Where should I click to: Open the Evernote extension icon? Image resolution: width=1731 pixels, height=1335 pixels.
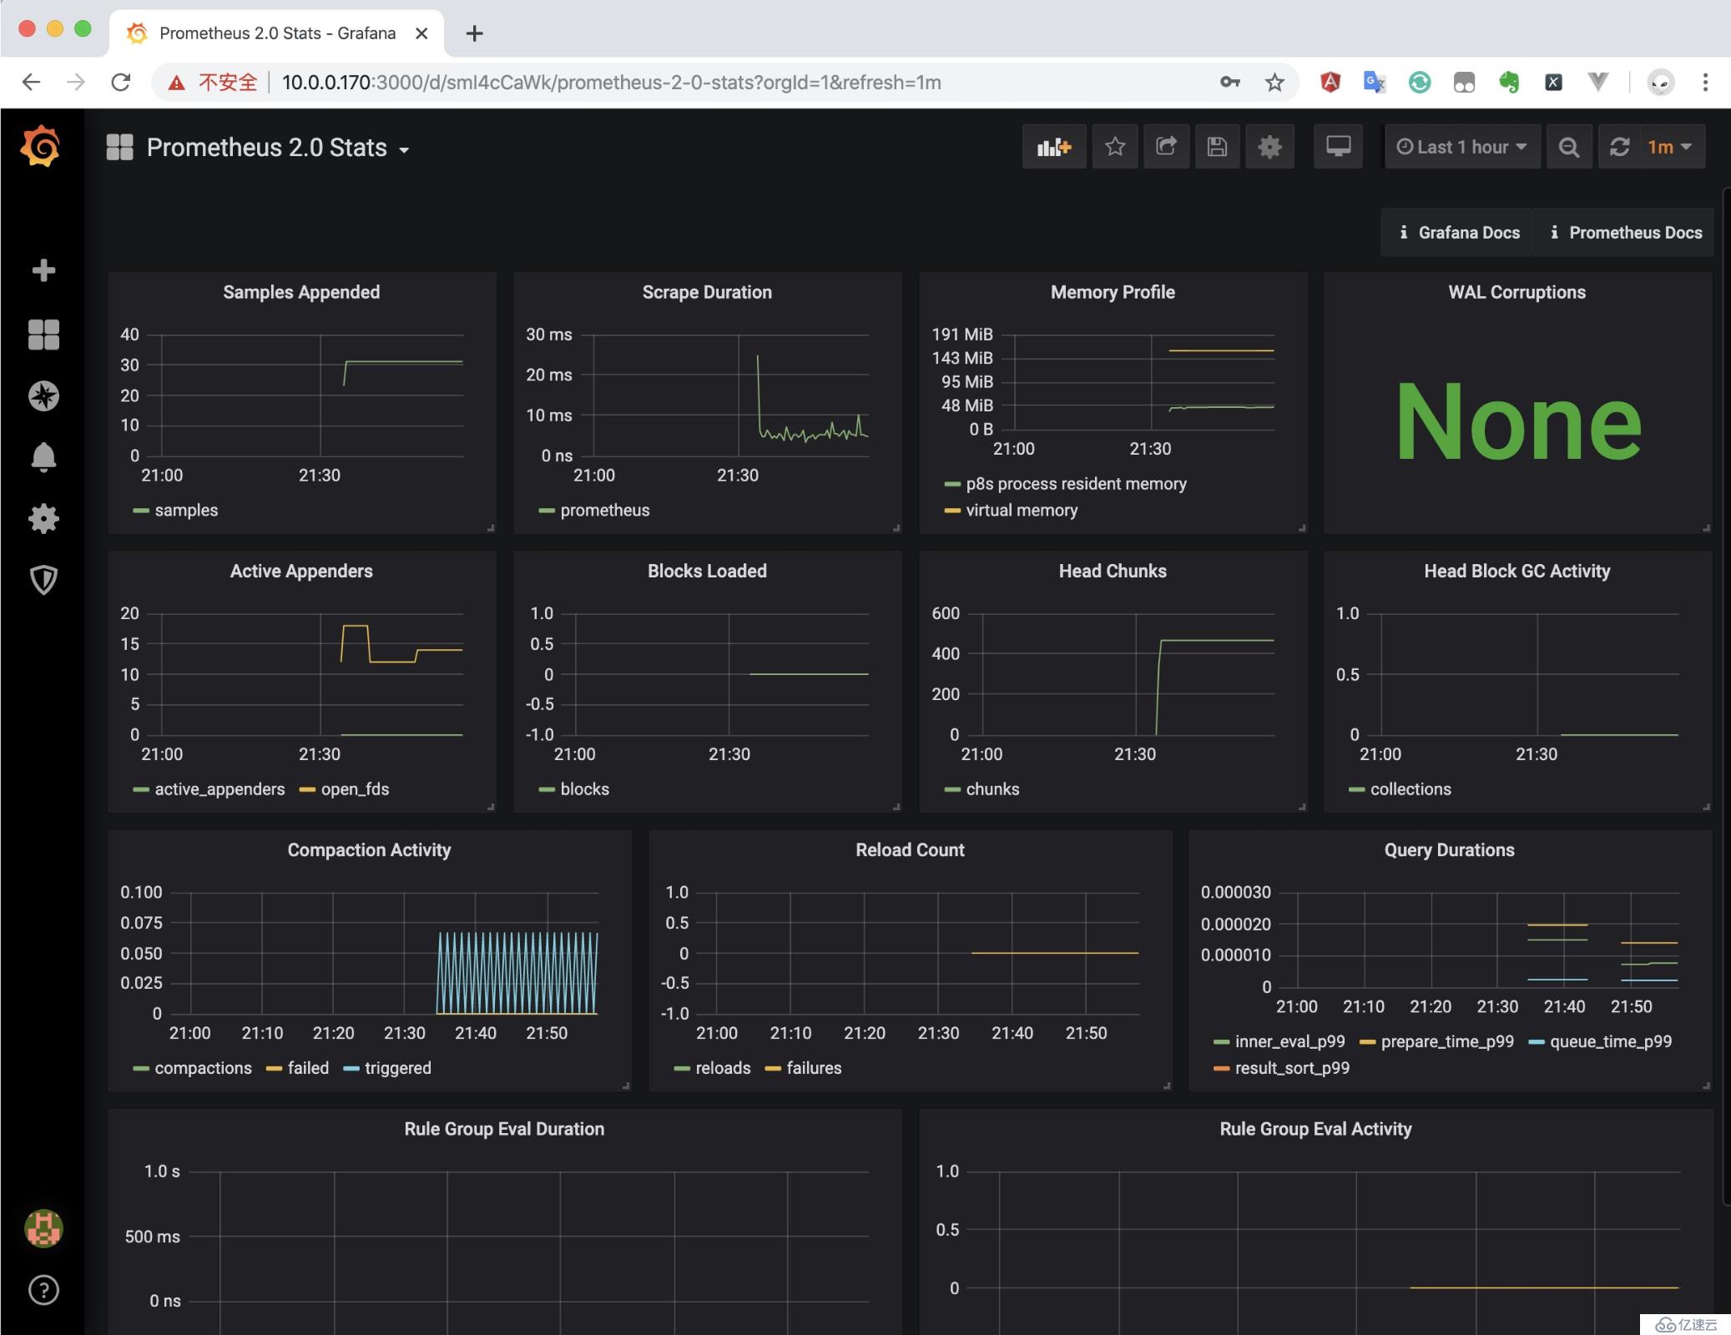pos(1509,82)
